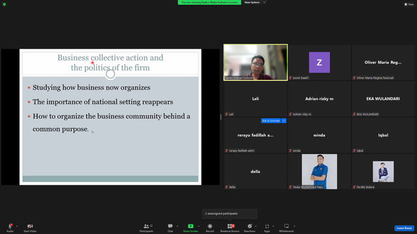Click bullet 'The importance of national setting reappears'
Screen dimensions: 417x234
point(103,102)
